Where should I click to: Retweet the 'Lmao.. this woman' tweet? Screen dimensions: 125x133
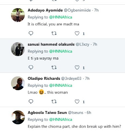coord(54,101)
